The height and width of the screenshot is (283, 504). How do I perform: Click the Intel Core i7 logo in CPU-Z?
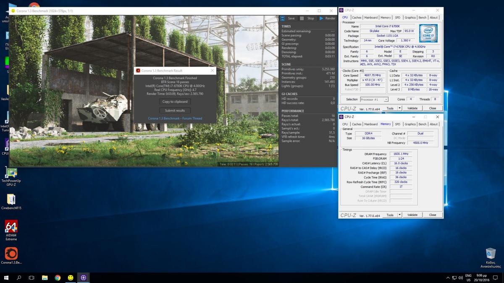pyautogui.click(x=428, y=33)
